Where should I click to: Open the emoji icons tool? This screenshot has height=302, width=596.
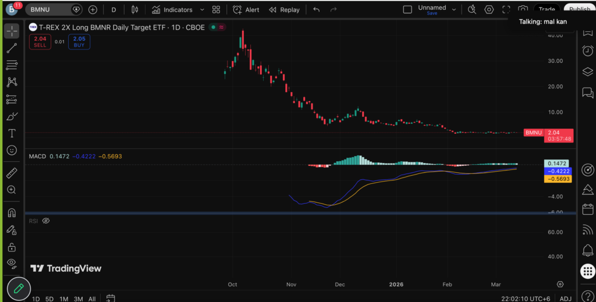click(12, 150)
